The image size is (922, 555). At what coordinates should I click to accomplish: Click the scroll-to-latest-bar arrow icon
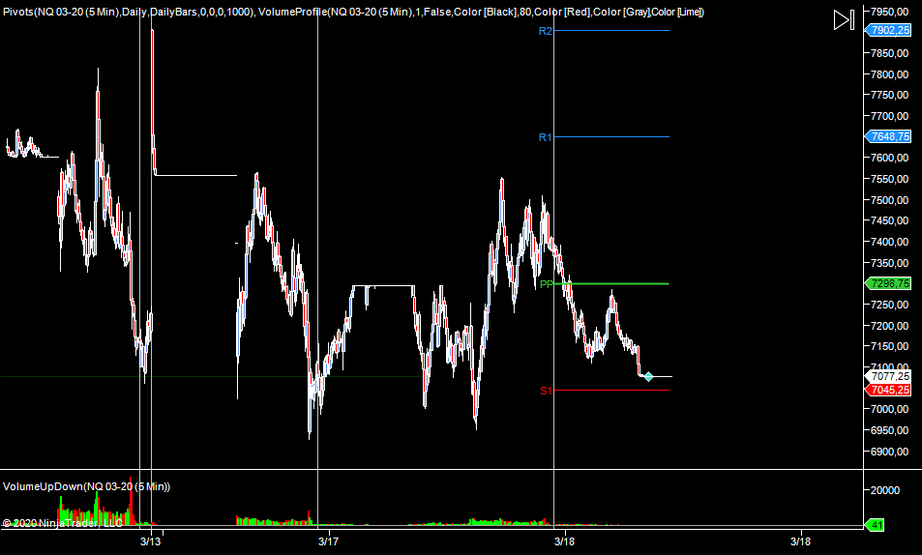pyautogui.click(x=844, y=20)
